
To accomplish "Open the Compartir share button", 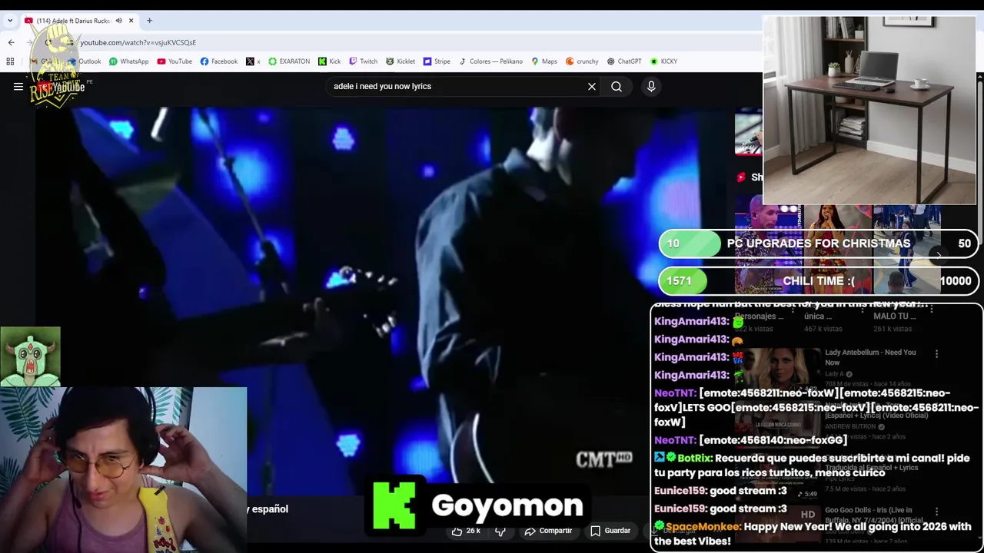I will pyautogui.click(x=548, y=531).
